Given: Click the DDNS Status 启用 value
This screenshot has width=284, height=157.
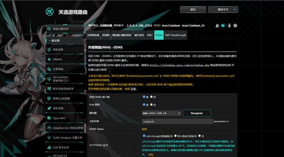Looking at the screenshot, I should pos(144,129).
